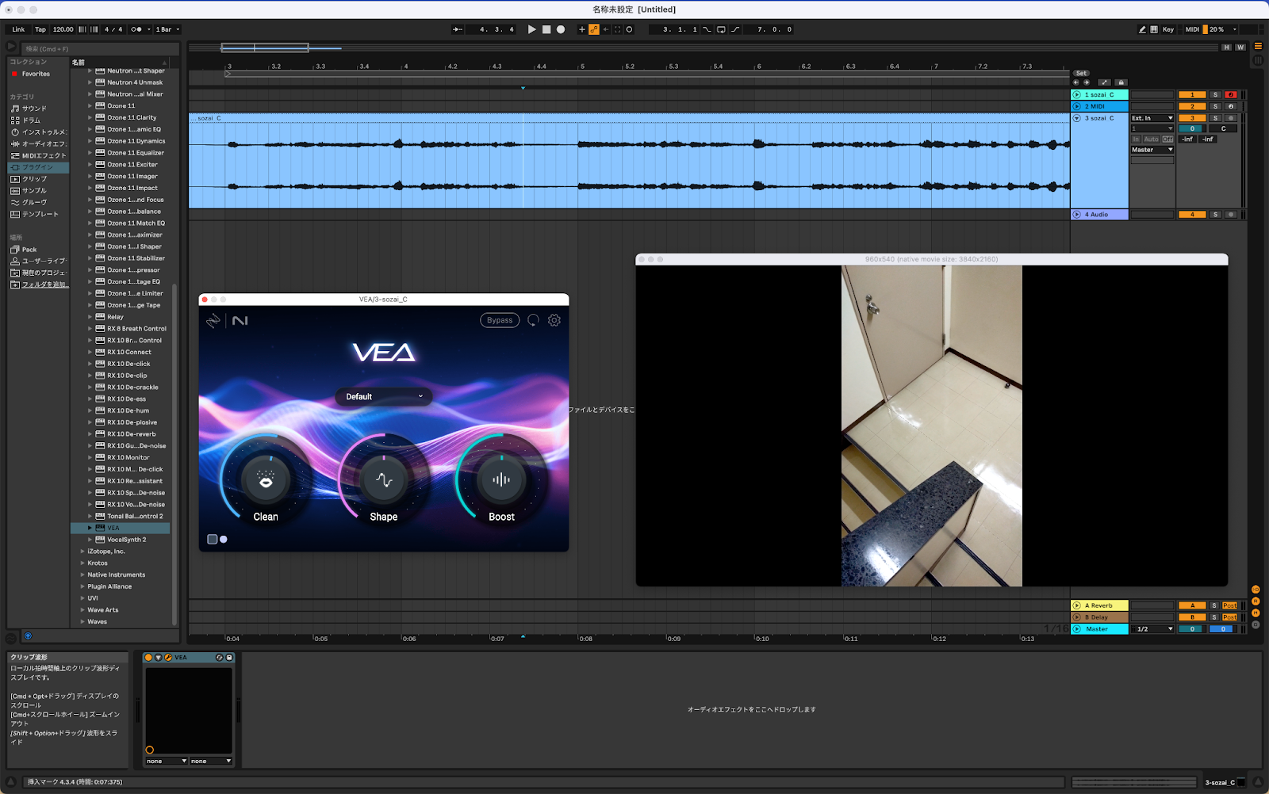Toggle record arm on track 1 sozai_C
1269x794 pixels.
coord(1231,94)
